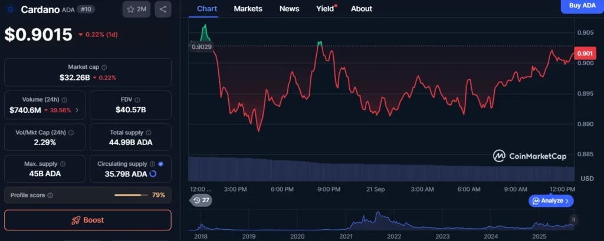Show info tooltip for Vol/Mkt Cap (24h)
Viewport: 604px width, 241px height.
point(71,132)
